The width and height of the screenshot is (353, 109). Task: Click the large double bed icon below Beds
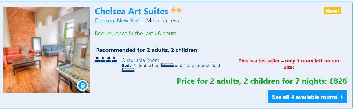point(128,70)
